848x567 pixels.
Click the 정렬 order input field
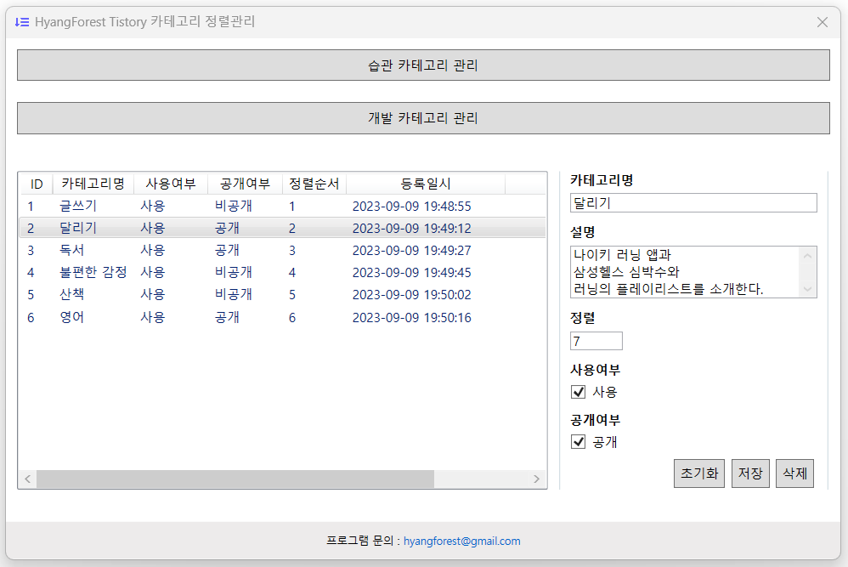pyautogui.click(x=596, y=341)
